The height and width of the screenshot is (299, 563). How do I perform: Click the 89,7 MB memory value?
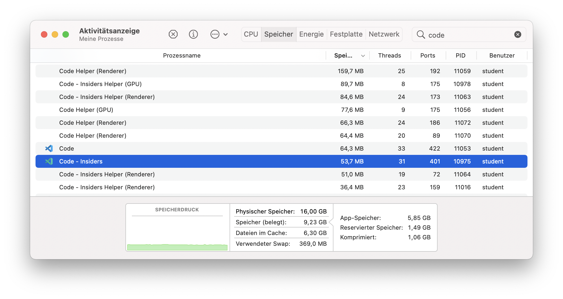(352, 84)
